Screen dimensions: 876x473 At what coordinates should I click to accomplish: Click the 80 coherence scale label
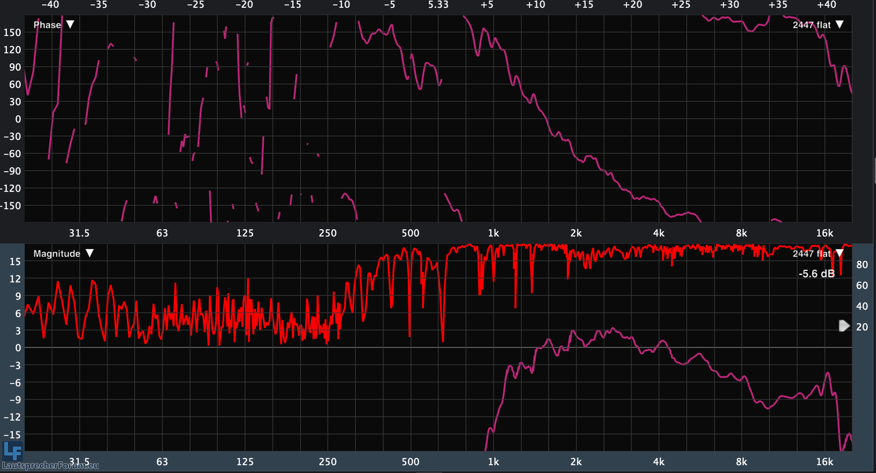862,265
